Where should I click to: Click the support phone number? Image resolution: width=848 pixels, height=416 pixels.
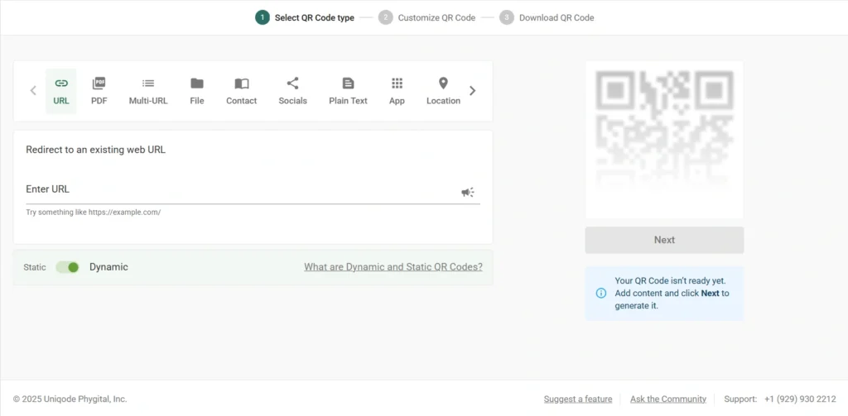pos(800,399)
